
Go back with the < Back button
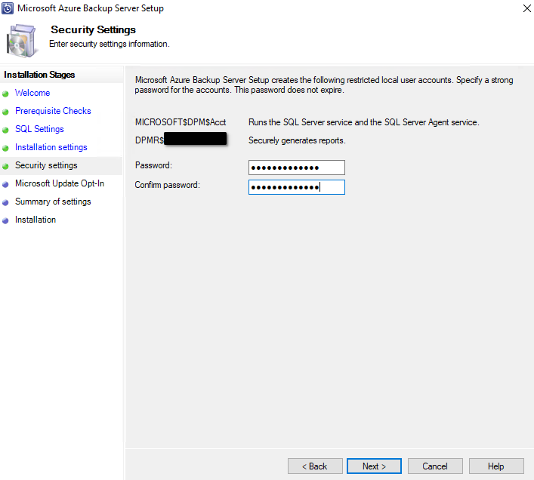pyautogui.click(x=315, y=466)
